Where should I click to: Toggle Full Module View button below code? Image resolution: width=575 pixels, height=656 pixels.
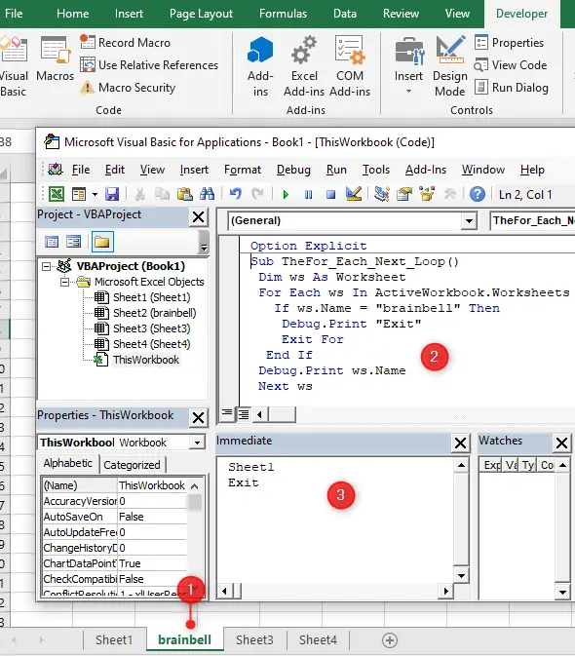coord(243,414)
